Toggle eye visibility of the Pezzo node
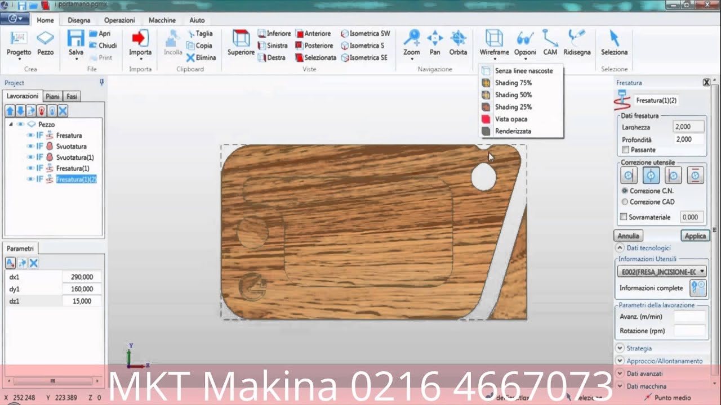The width and height of the screenshot is (721, 405). [20, 124]
